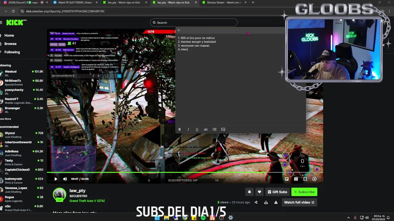
Task: Open taskbar clock showing 8:15 p. m.
Action: pos(379,218)
